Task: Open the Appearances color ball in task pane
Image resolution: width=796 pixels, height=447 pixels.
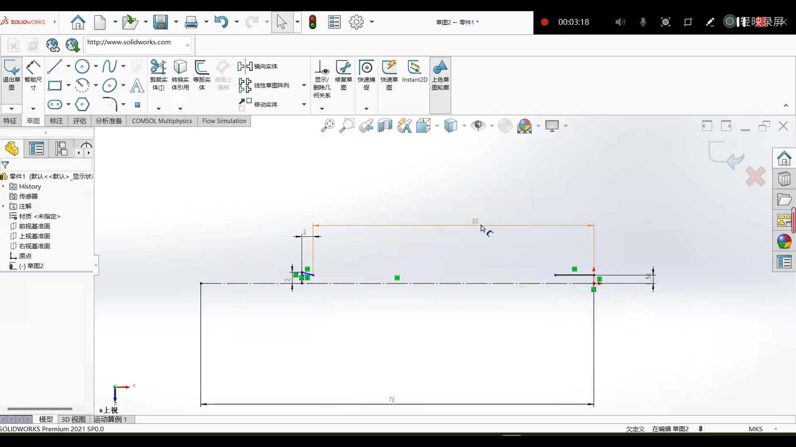Action: pos(784,241)
